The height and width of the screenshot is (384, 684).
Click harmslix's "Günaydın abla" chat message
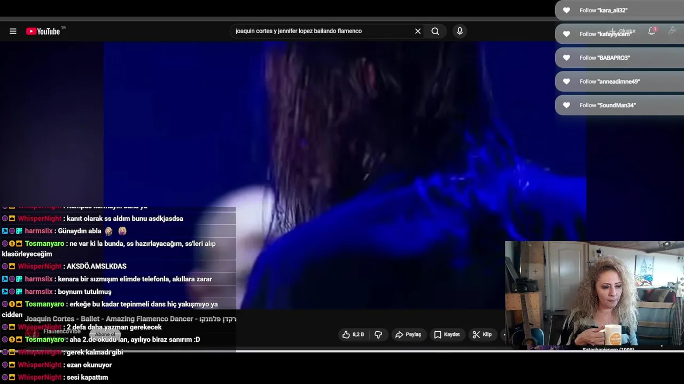(x=64, y=231)
